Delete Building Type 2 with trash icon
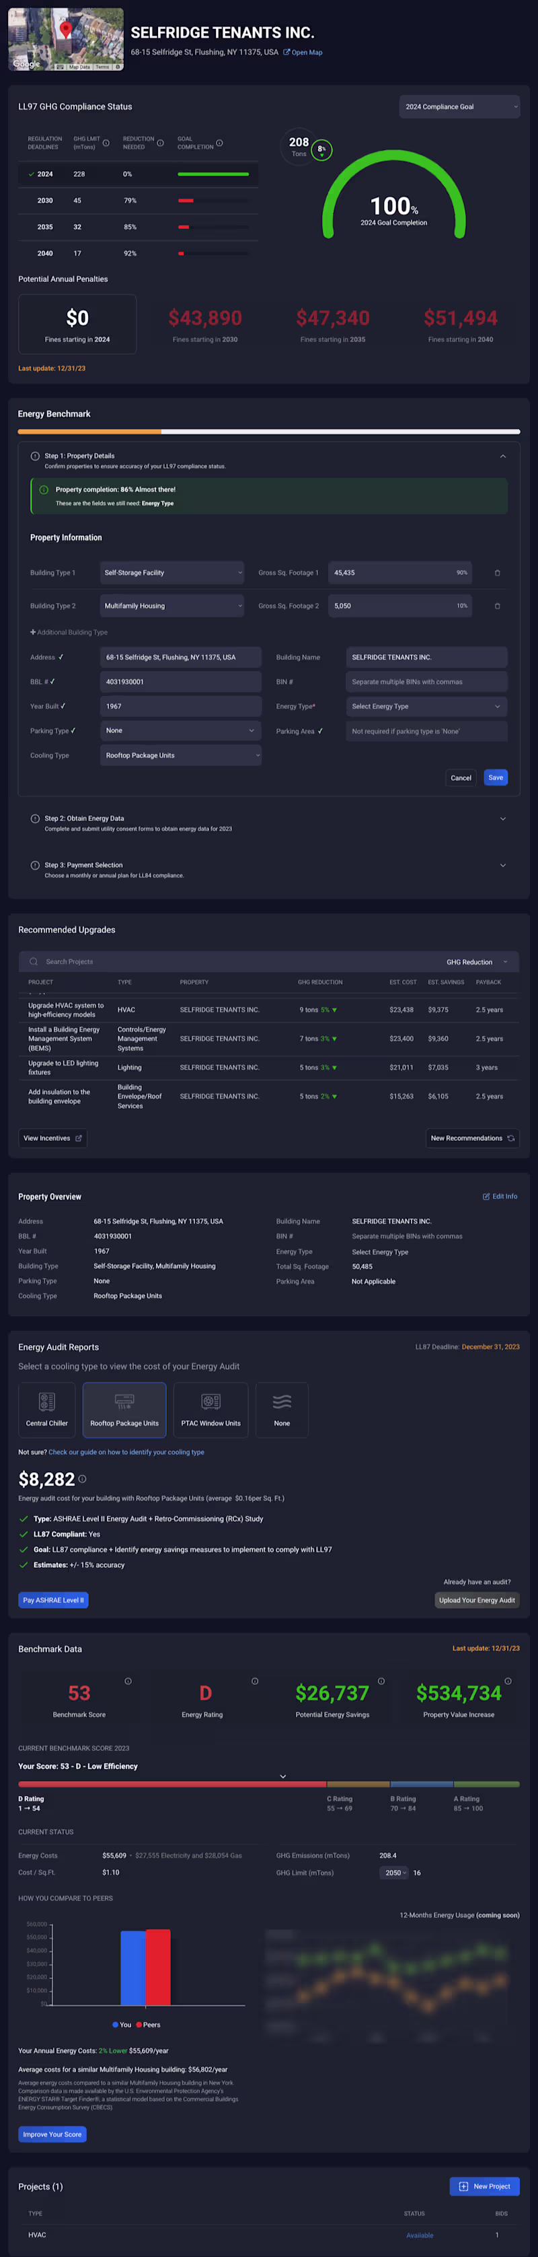The width and height of the screenshot is (538, 2257). tap(497, 606)
